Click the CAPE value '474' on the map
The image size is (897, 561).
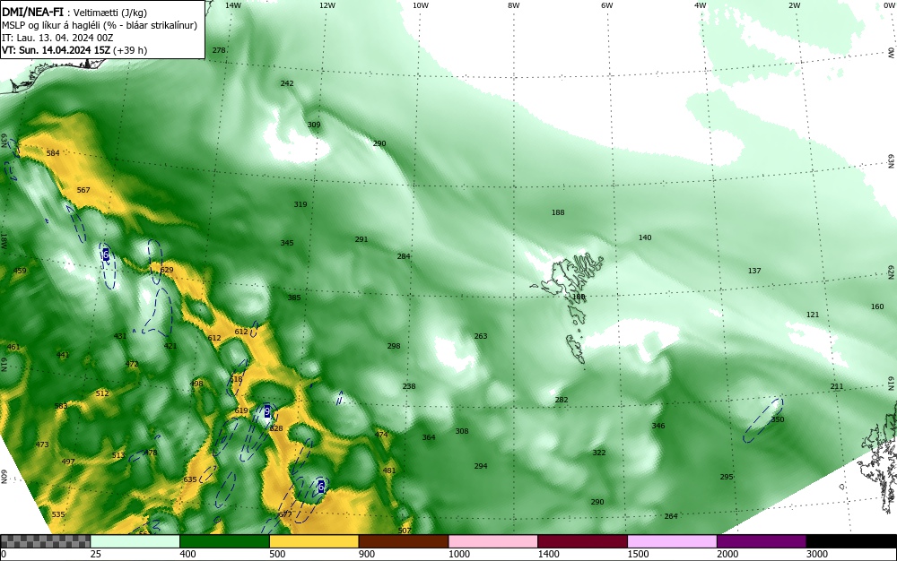[381, 435]
